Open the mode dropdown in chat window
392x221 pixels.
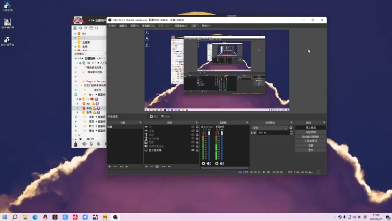80,54
